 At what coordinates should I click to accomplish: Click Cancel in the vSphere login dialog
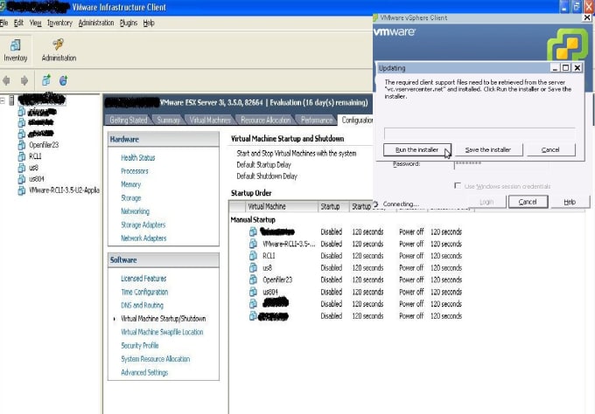click(528, 202)
